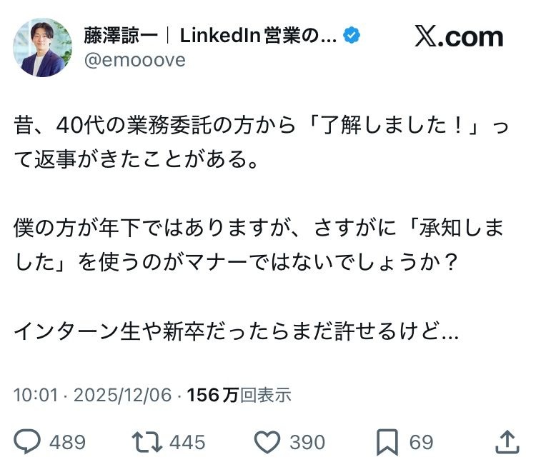Click the reply count 489
The image size is (536, 467).
67,443
